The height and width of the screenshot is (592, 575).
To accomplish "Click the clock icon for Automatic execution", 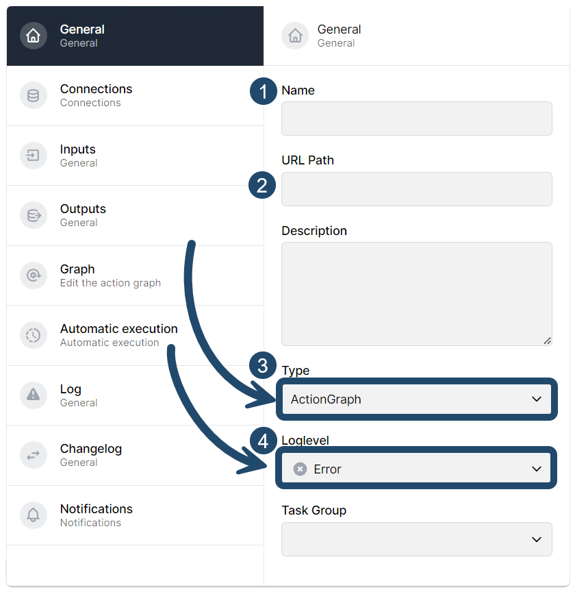I will [34, 335].
